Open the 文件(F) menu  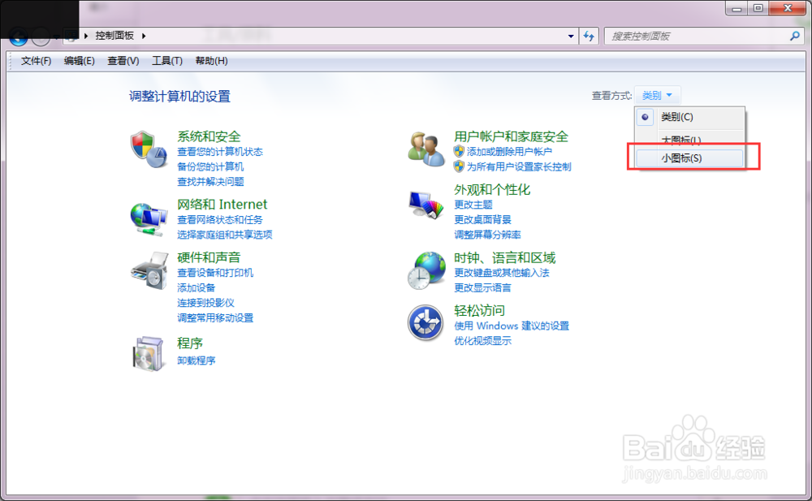coord(37,61)
